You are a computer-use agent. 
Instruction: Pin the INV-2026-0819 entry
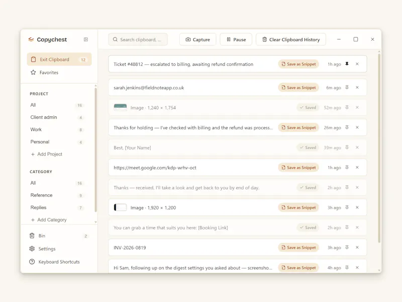click(x=347, y=248)
